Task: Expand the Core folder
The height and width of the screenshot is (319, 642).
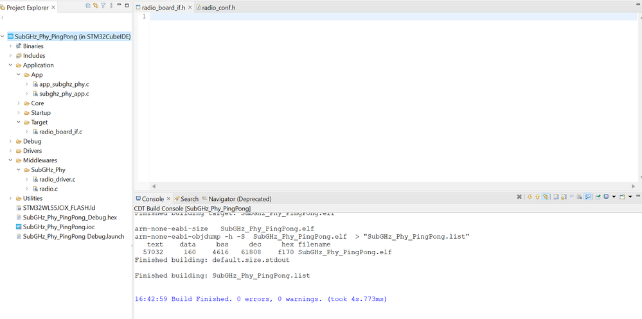Action: click(x=19, y=103)
